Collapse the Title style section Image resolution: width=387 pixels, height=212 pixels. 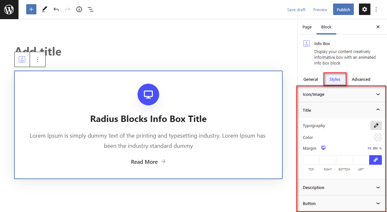pos(341,110)
